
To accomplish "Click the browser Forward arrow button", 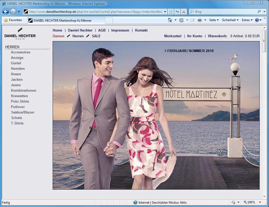I will [13, 12].
